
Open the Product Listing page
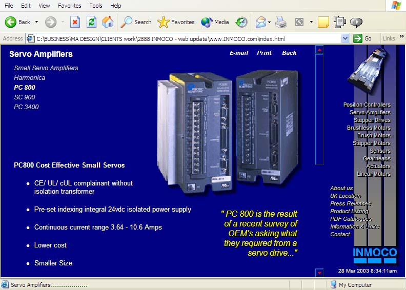point(349,211)
